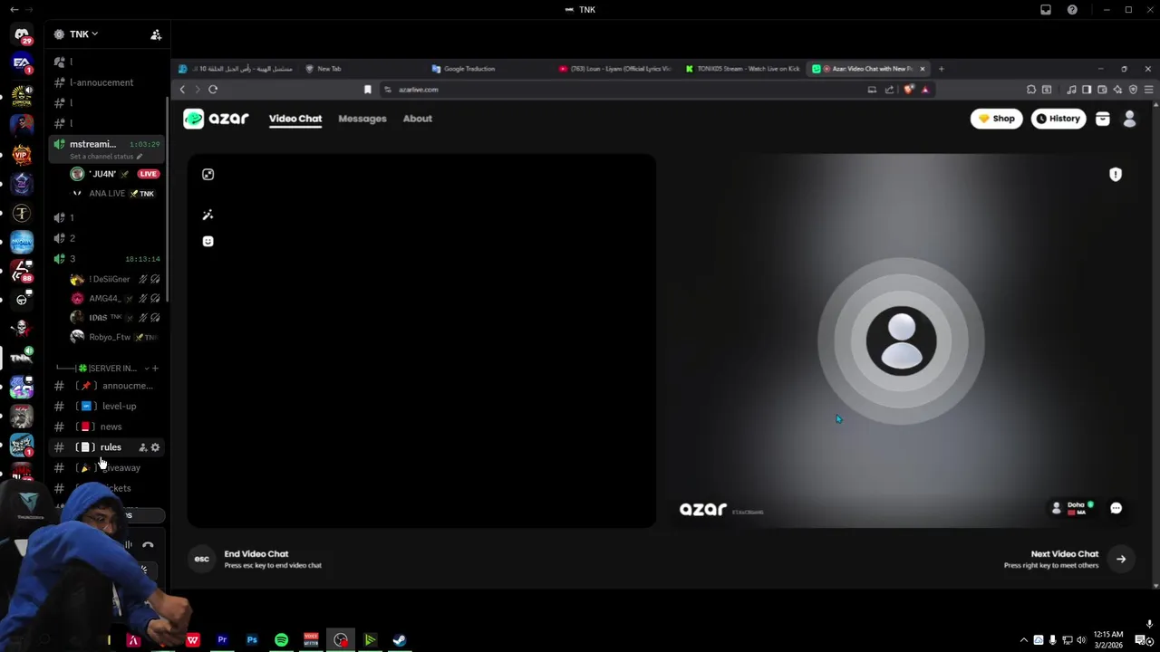This screenshot has width=1160, height=652.
Task: Close the Azar Video Chat tab
Action: [923, 69]
